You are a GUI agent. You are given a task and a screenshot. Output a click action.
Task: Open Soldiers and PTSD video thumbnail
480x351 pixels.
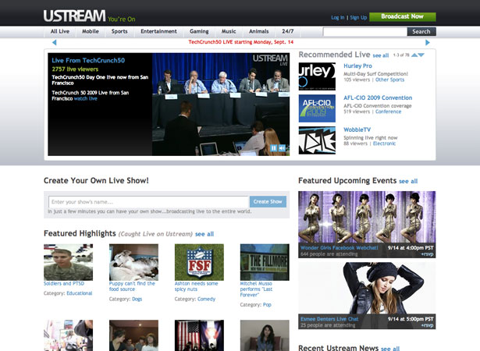tap(68, 262)
